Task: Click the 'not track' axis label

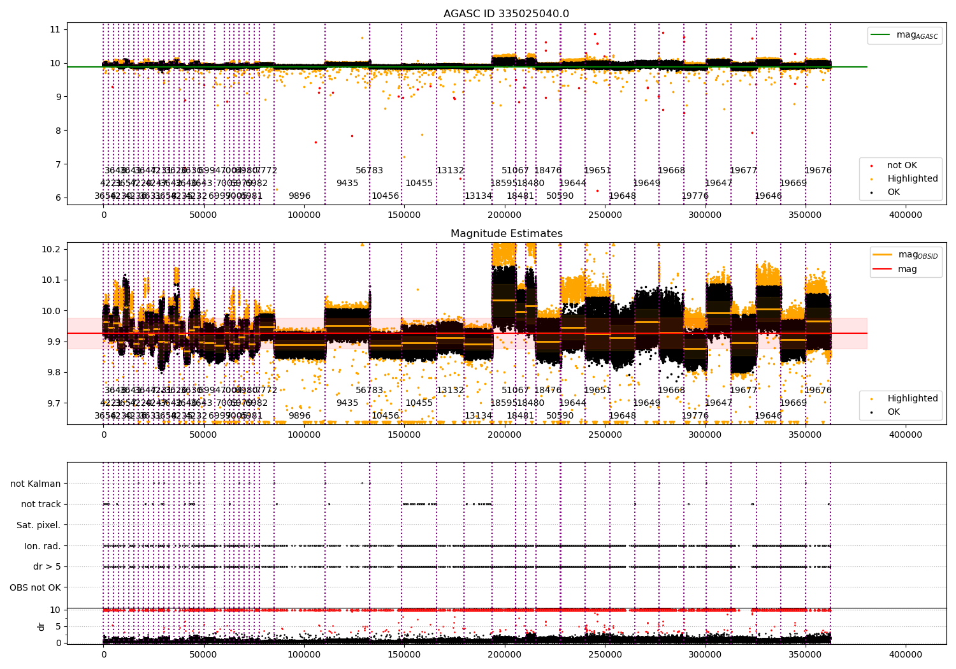Action: point(41,505)
